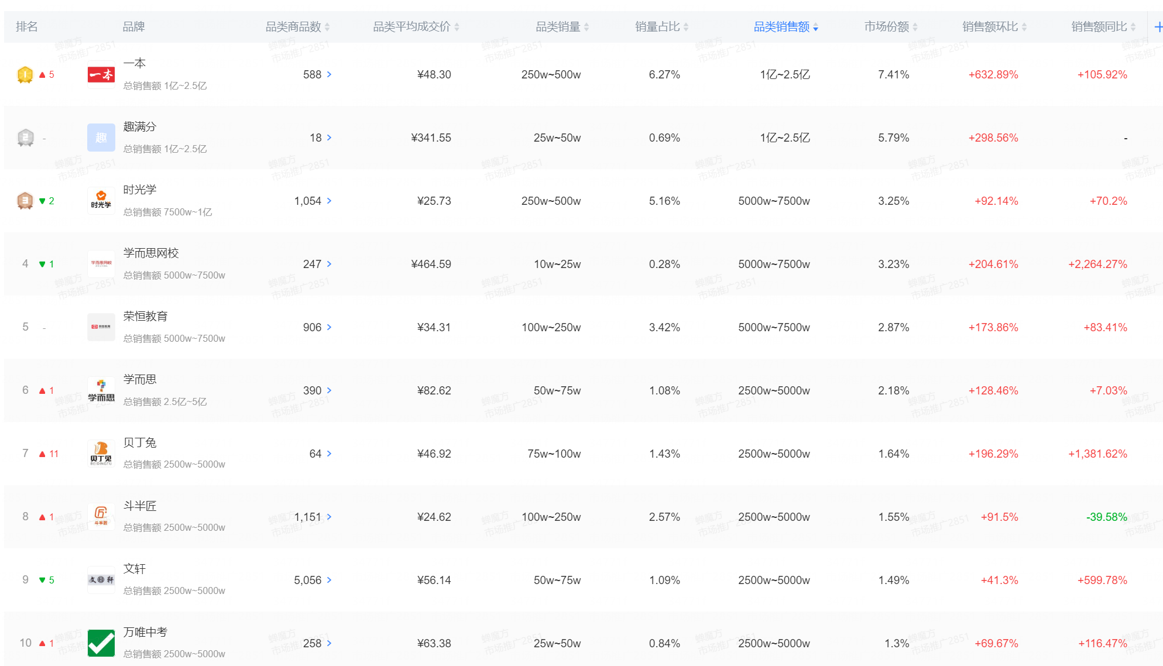Click the blue plus icon in header
1163x666 pixels.
[x=1158, y=27]
